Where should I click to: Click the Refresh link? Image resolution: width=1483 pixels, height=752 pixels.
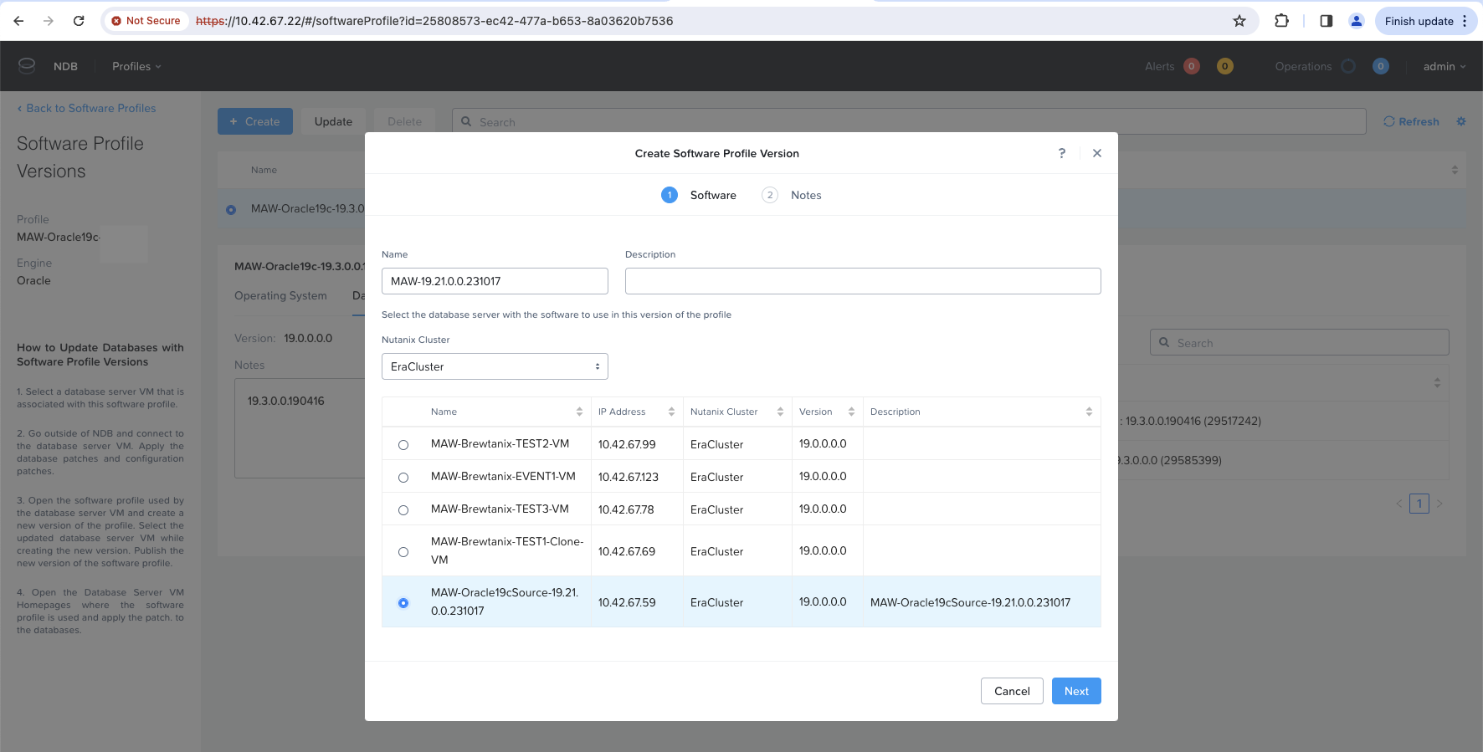click(1412, 121)
